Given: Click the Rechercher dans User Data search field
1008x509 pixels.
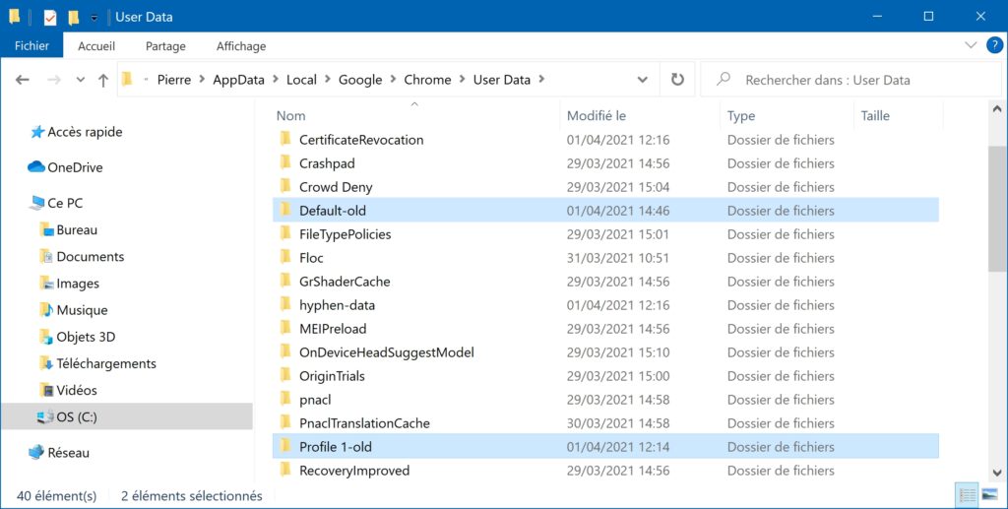Looking at the screenshot, I should pos(850,80).
